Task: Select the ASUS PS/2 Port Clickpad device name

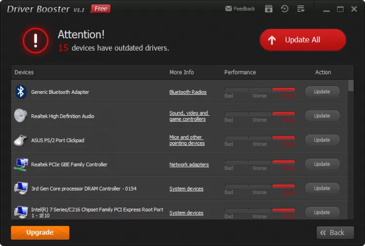Action: pos(58,141)
